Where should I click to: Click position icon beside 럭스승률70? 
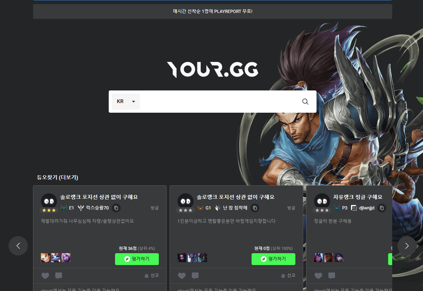pyautogui.click(x=81, y=208)
